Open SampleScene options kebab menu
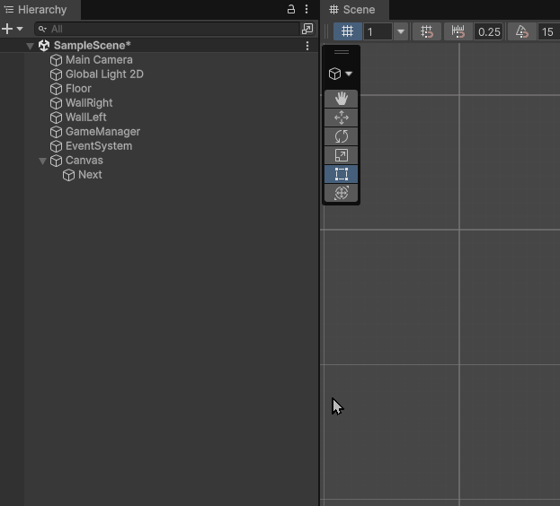Image resolution: width=560 pixels, height=506 pixels. [307, 46]
